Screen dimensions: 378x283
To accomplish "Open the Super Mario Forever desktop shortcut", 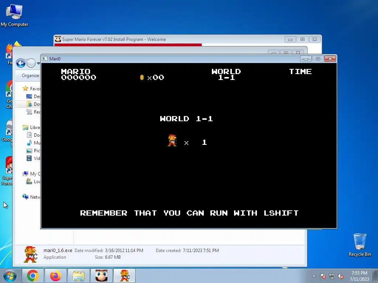I will [7, 171].
